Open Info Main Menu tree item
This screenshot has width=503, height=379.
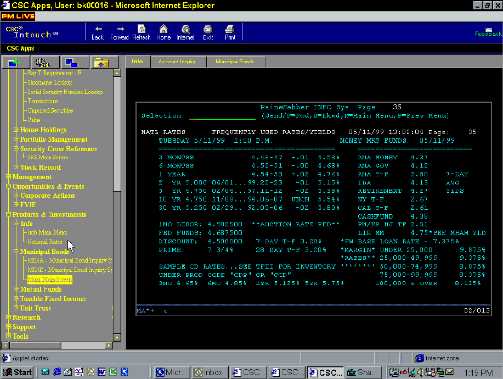[47, 232]
